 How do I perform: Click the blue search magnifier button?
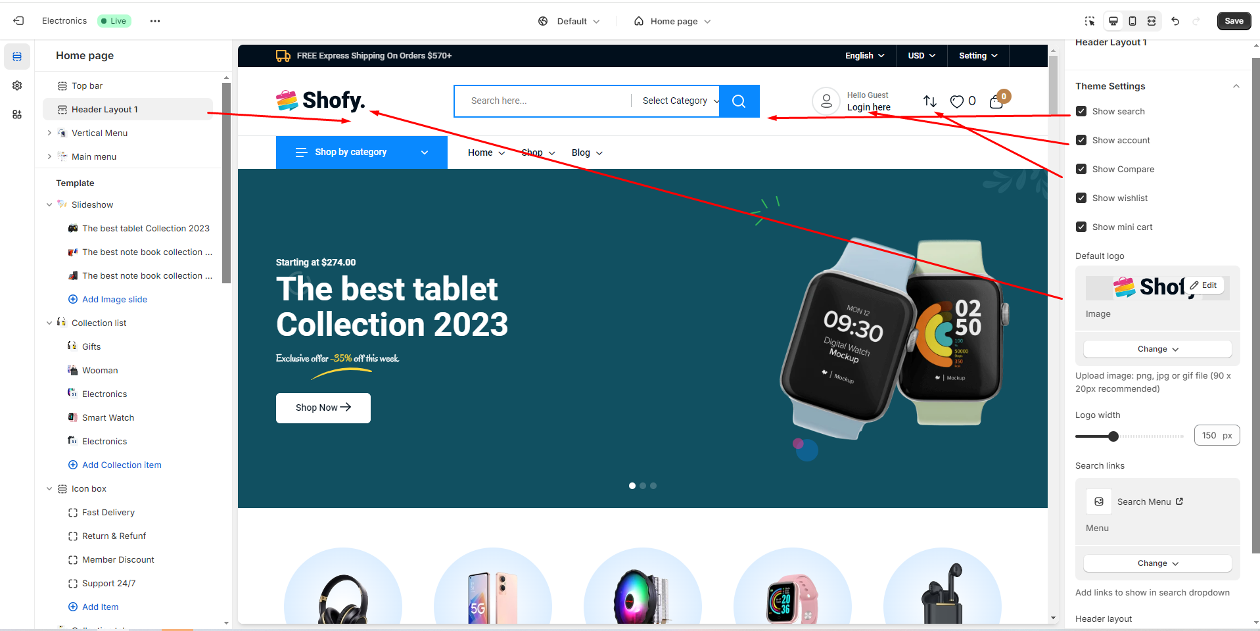[x=739, y=101]
